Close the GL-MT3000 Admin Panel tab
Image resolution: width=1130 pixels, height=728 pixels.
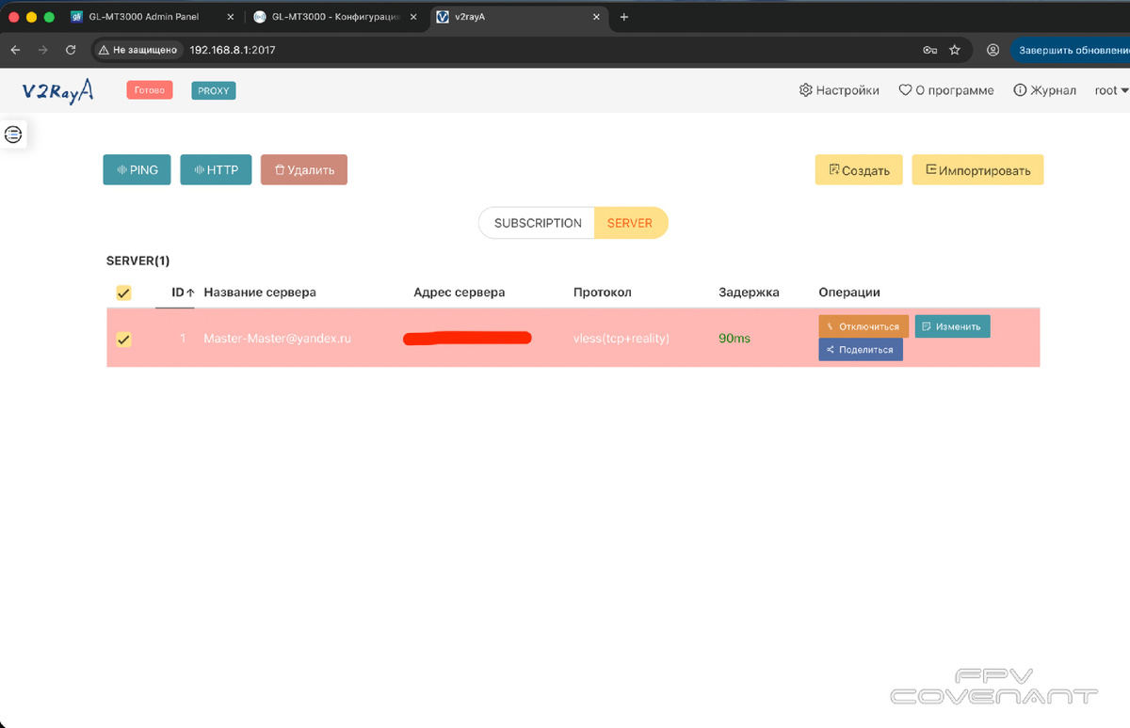point(230,17)
